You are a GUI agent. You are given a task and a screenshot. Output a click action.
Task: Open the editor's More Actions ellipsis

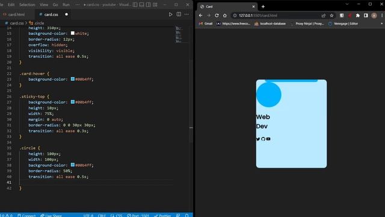186,14
